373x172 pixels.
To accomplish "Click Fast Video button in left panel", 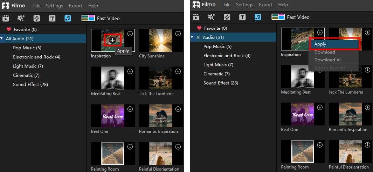I will pos(101,18).
